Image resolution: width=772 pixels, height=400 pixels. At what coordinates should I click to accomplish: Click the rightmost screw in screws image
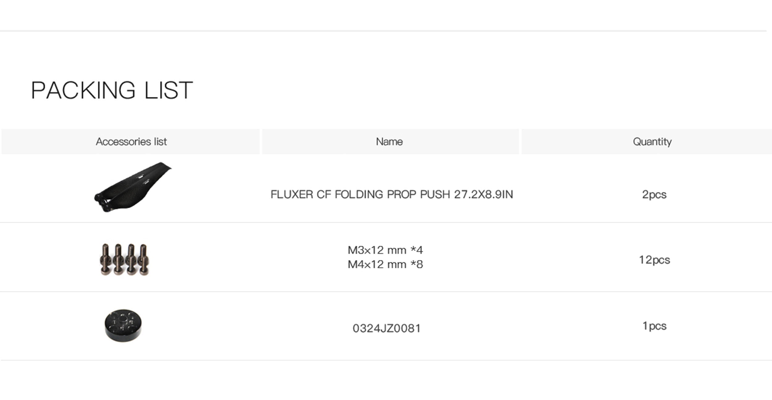144,259
